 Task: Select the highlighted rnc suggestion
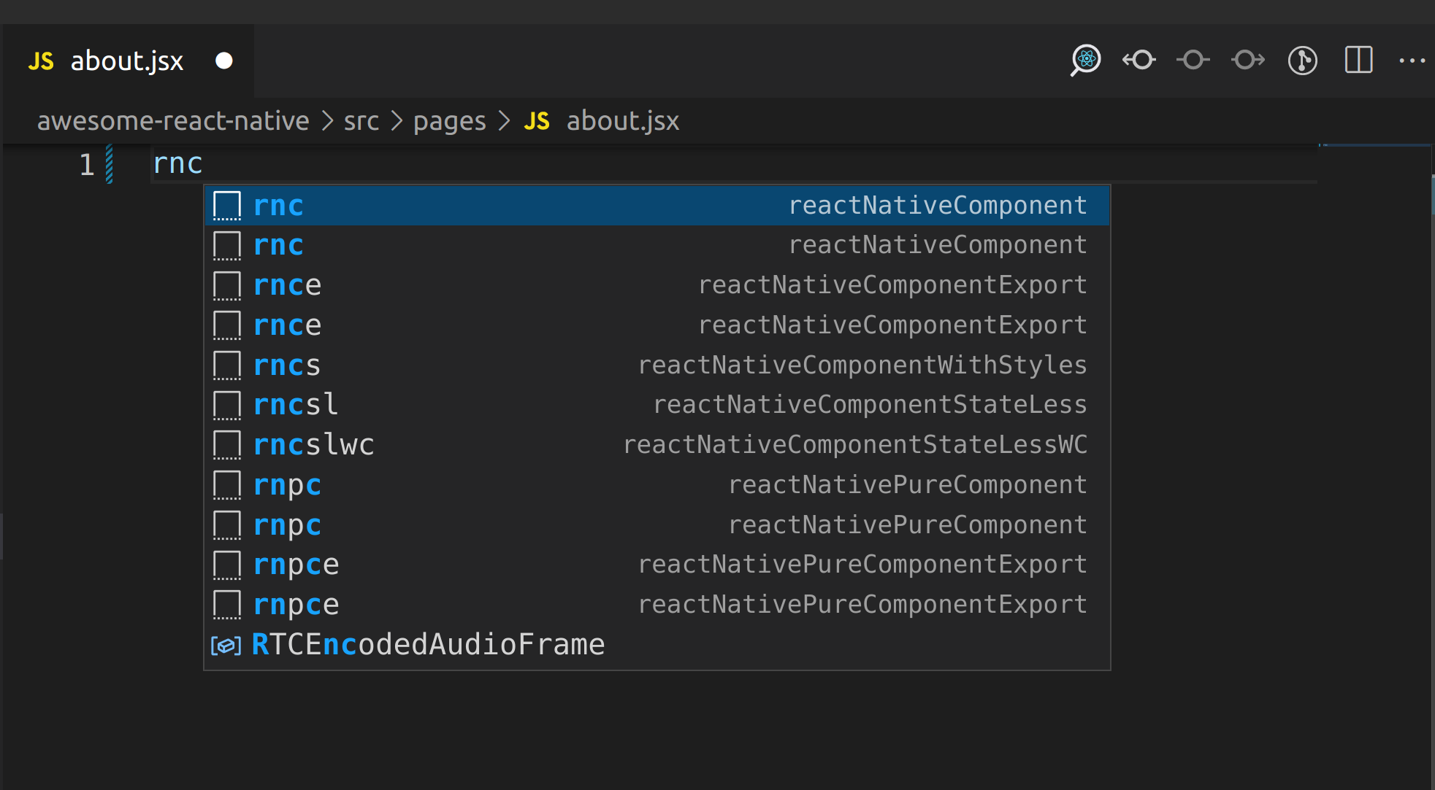pyautogui.click(x=657, y=206)
